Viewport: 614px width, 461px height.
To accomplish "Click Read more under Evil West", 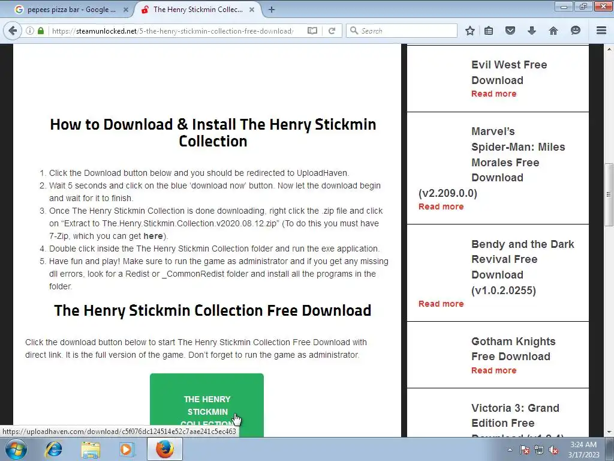I will pos(494,94).
